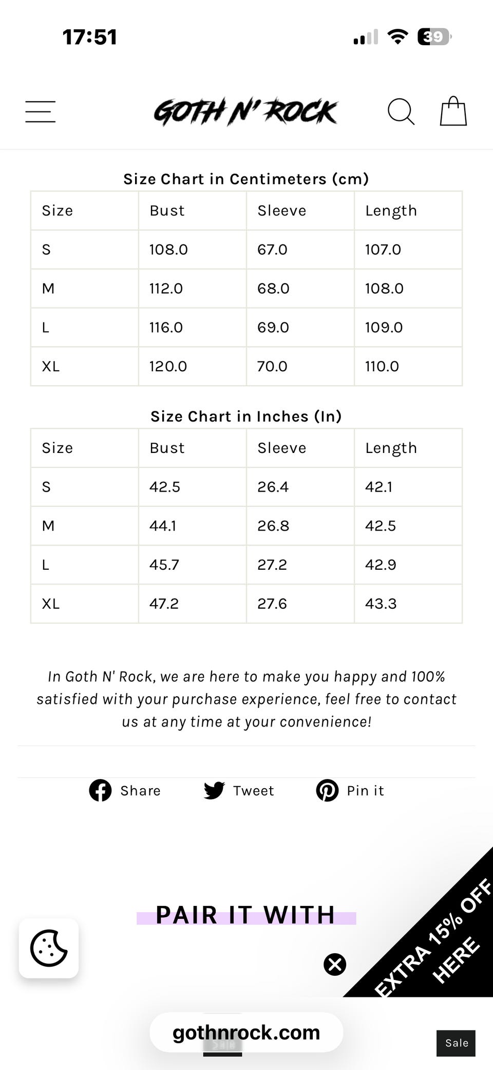Open cookie preferences icon
The width and height of the screenshot is (493, 1070).
coord(49,948)
